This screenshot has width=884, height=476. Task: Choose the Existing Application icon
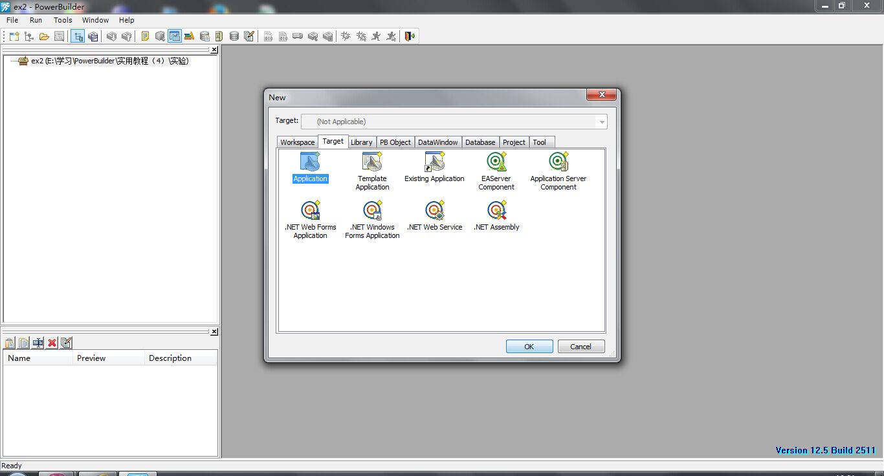pos(434,167)
